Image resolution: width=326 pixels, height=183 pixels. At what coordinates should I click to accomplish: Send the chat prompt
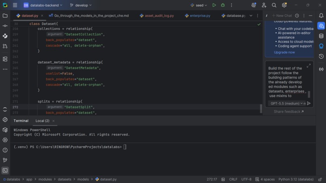click(309, 103)
